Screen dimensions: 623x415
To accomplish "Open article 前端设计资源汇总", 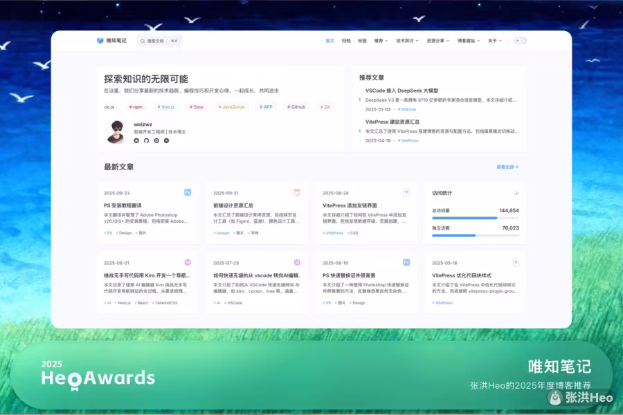I will (233, 205).
